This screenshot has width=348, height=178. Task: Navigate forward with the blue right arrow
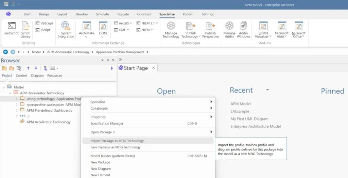[x=13, y=52]
